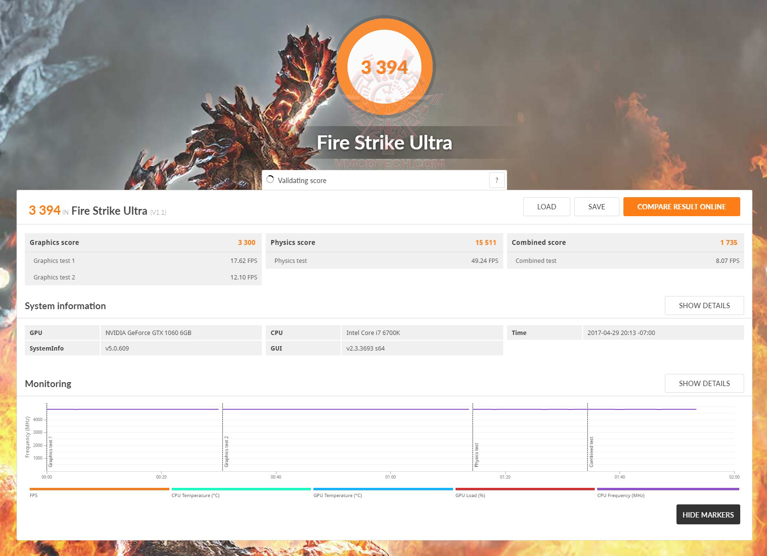
Task: Toggle the CPU Frequency legend series
Action: [x=668, y=492]
